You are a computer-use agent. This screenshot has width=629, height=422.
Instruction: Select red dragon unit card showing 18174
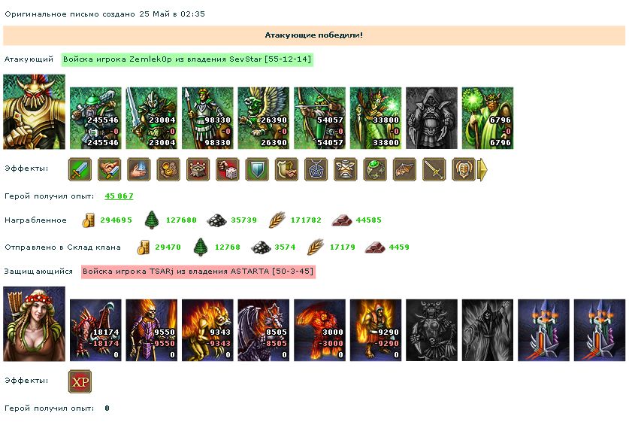(x=95, y=330)
